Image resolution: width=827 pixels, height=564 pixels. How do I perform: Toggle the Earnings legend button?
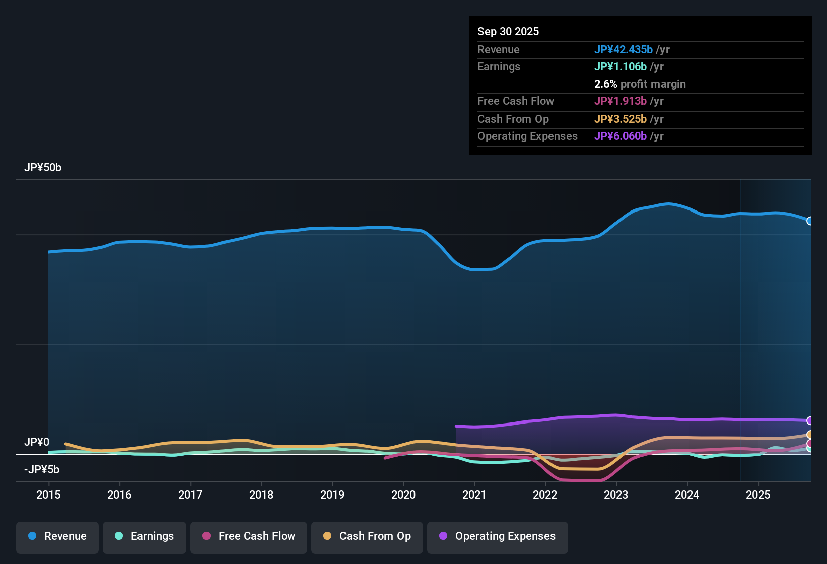point(145,537)
